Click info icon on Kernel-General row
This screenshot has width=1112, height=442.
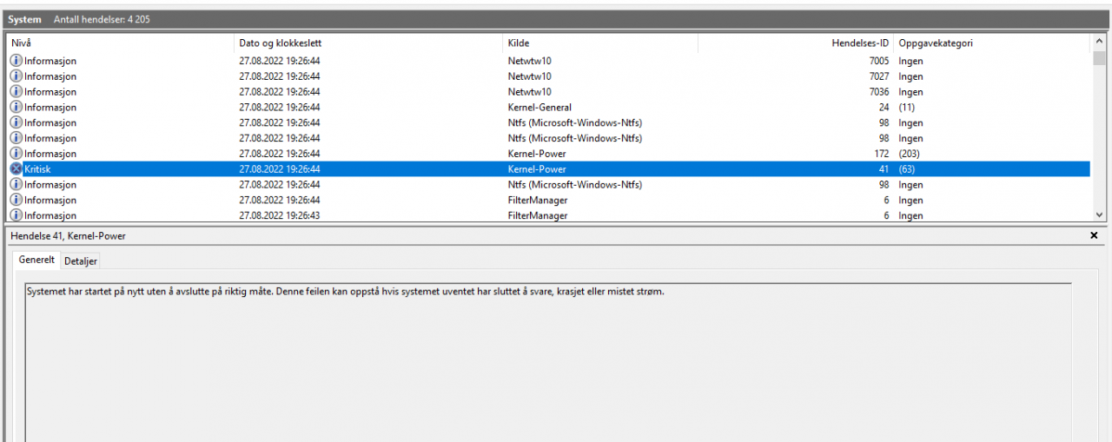coord(16,108)
